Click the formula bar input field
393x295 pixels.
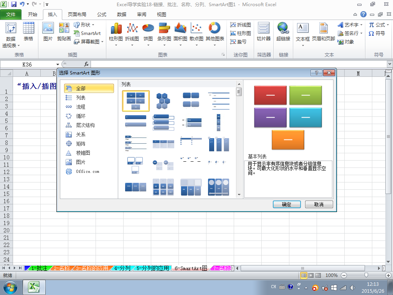(239, 65)
